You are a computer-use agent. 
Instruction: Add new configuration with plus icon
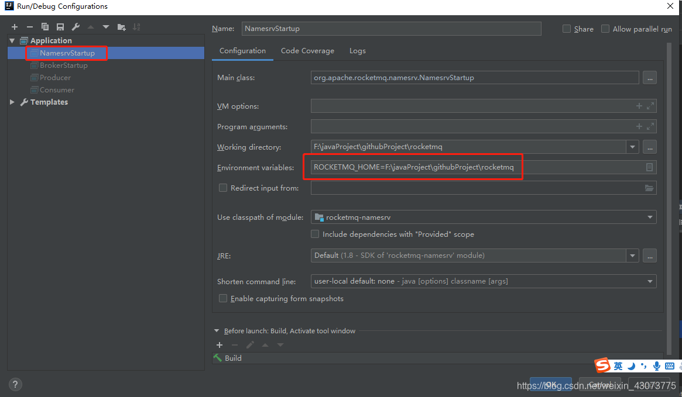15,27
